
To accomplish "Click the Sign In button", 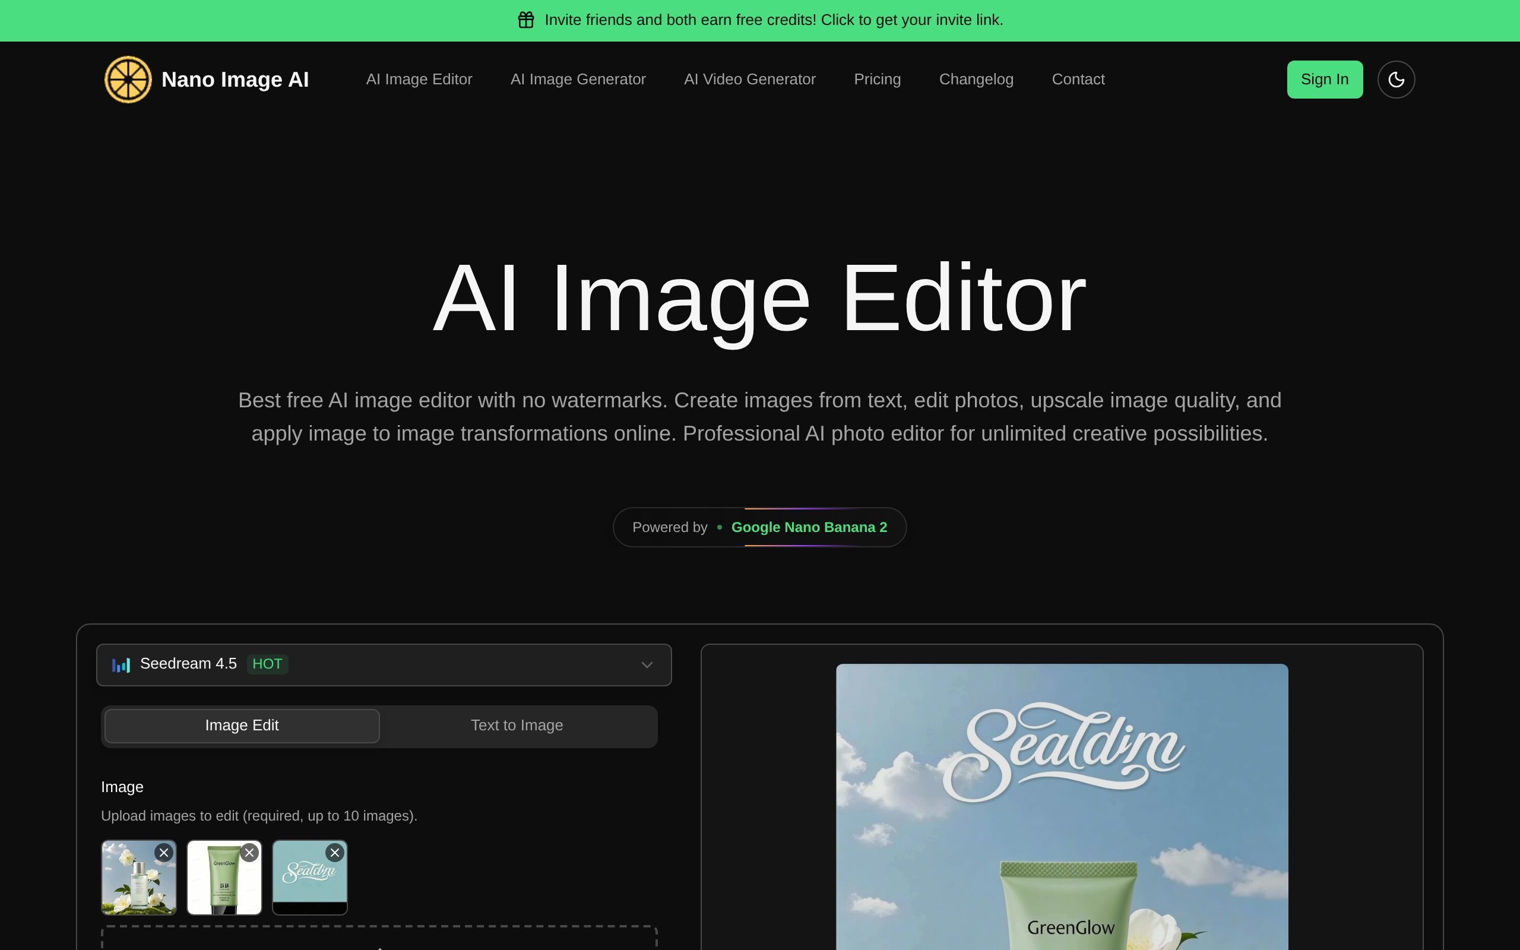I will point(1325,79).
